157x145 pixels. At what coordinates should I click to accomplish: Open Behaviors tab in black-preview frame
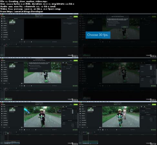pyautogui.click(x=4, y=28)
